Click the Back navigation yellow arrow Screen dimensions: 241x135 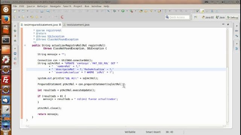[32, 17]
